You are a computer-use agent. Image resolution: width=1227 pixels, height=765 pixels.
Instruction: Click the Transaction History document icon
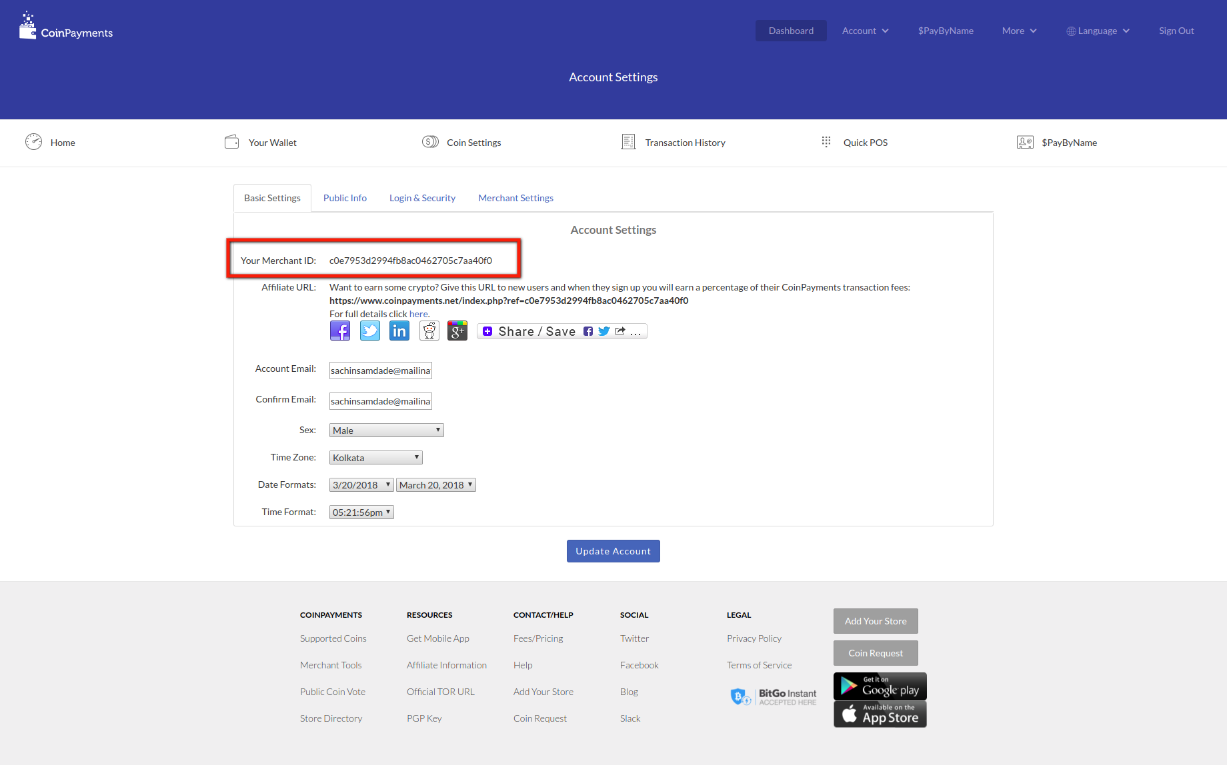click(628, 141)
